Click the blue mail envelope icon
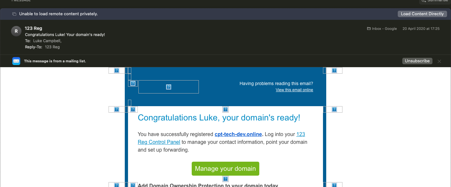 pyautogui.click(x=16, y=61)
